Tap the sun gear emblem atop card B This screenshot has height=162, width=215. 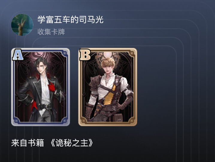pyautogui.click(x=108, y=56)
